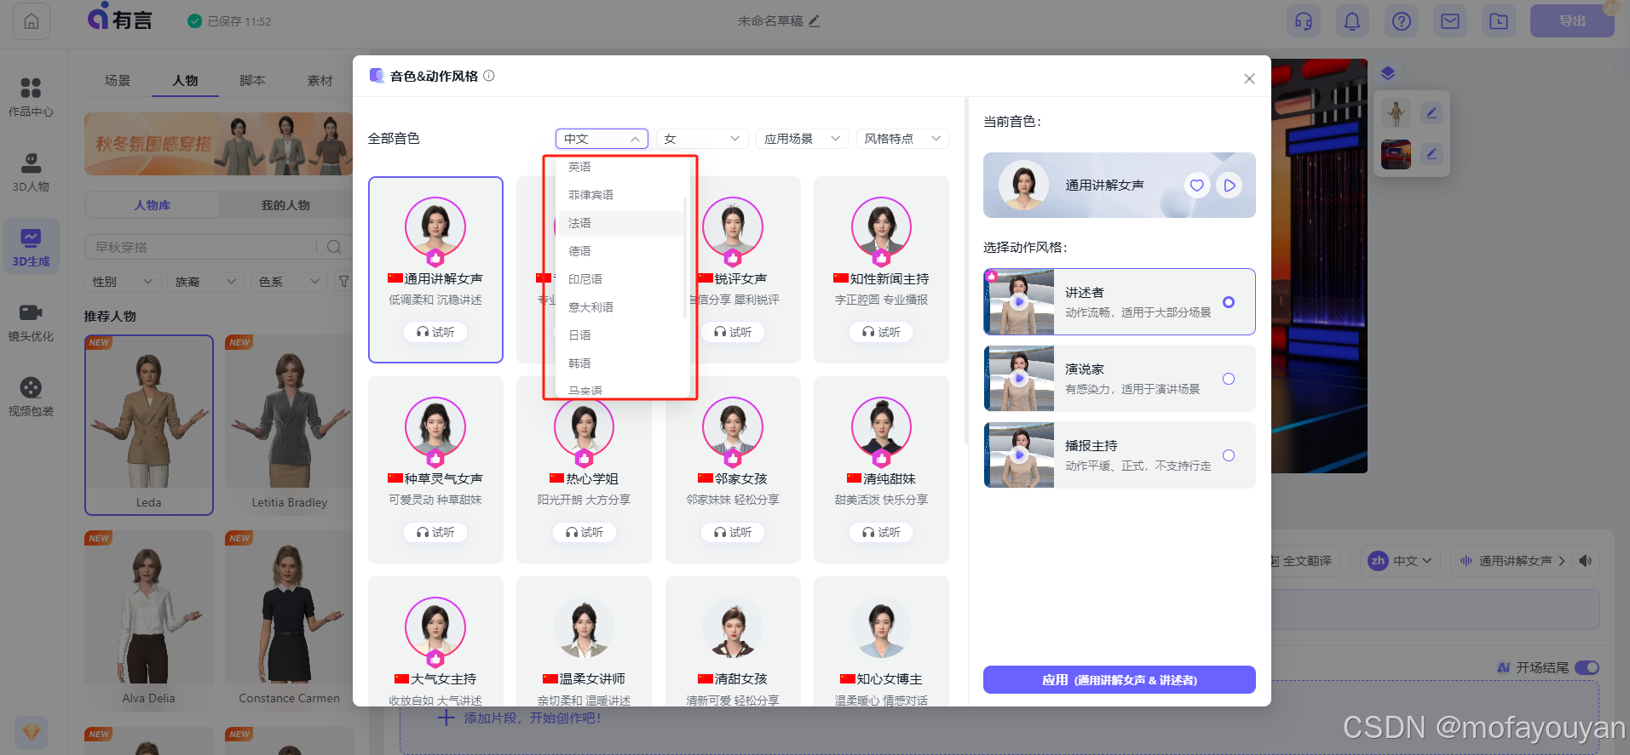This screenshot has height=755, width=1630.
Task: Choose 法语 from the language list
Action: click(620, 223)
